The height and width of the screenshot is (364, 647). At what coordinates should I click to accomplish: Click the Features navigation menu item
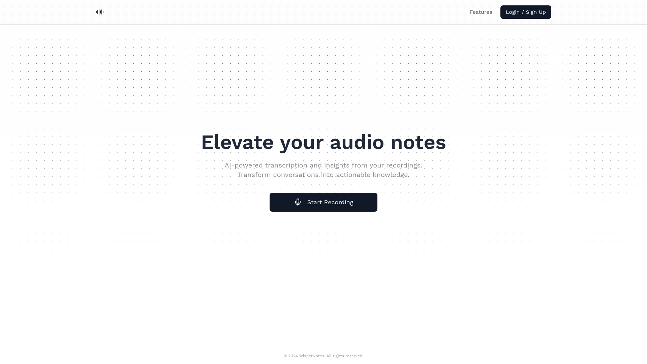[481, 12]
